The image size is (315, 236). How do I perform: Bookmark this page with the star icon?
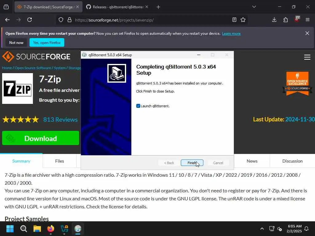click(243, 20)
